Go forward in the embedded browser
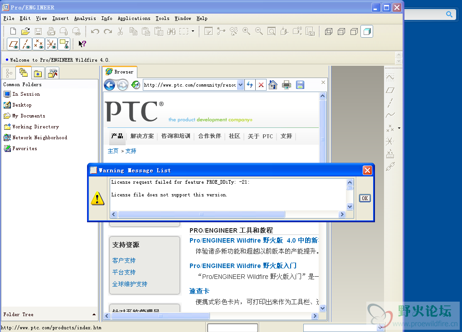Screen dimensions: 462x332 click(122, 85)
